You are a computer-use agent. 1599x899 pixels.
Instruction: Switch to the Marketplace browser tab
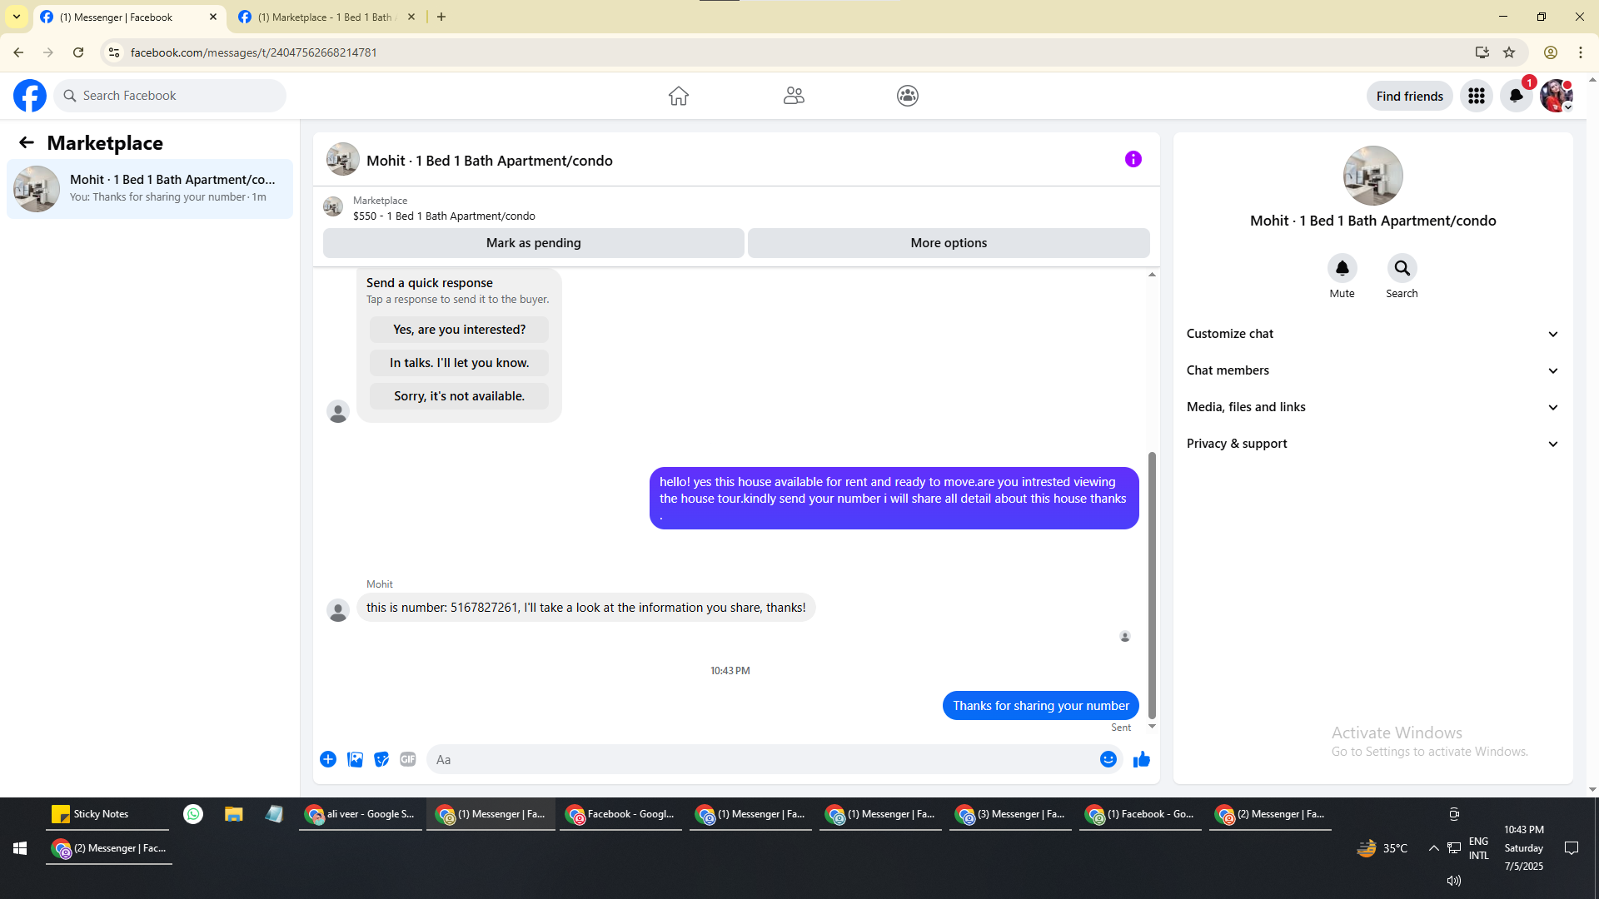tap(325, 17)
